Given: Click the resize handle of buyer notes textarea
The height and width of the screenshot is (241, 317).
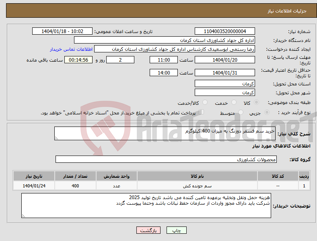Looking at the screenshot, I should (x=23, y=216).
